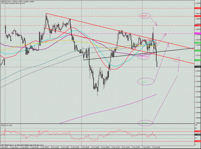Screen dimensions: 201x149
Task: Click the '6 Apr 12:00' time axis label
Action: (x=116, y=147)
